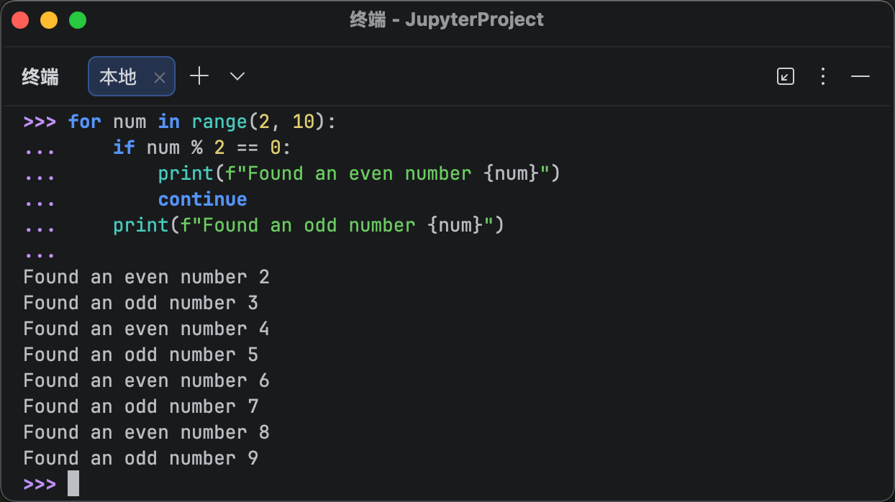Open a new terminal tab with plus icon
Screen dimensions: 895x502
[199, 76]
